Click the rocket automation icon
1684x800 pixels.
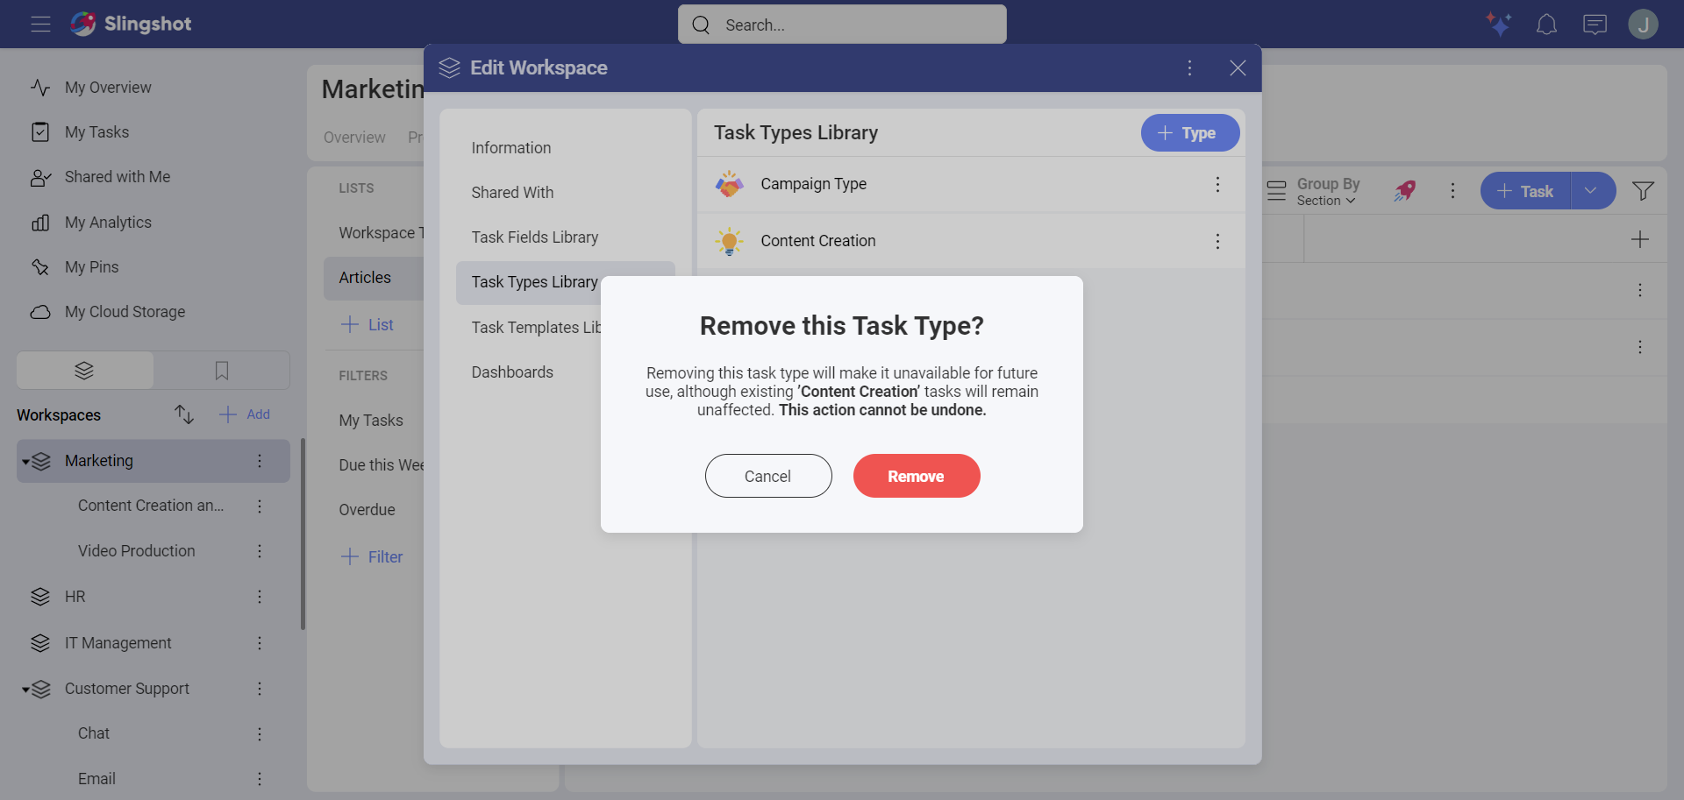click(1405, 191)
